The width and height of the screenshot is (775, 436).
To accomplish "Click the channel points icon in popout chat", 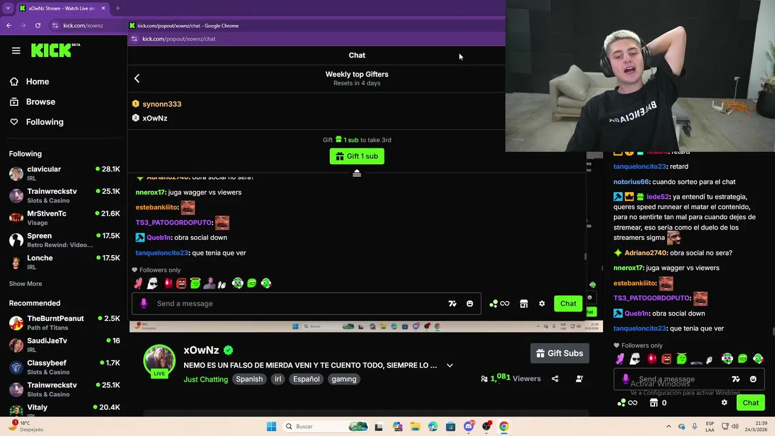I will click(x=500, y=303).
